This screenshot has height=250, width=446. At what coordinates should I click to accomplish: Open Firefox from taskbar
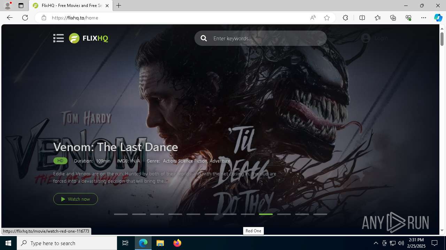[177, 243]
